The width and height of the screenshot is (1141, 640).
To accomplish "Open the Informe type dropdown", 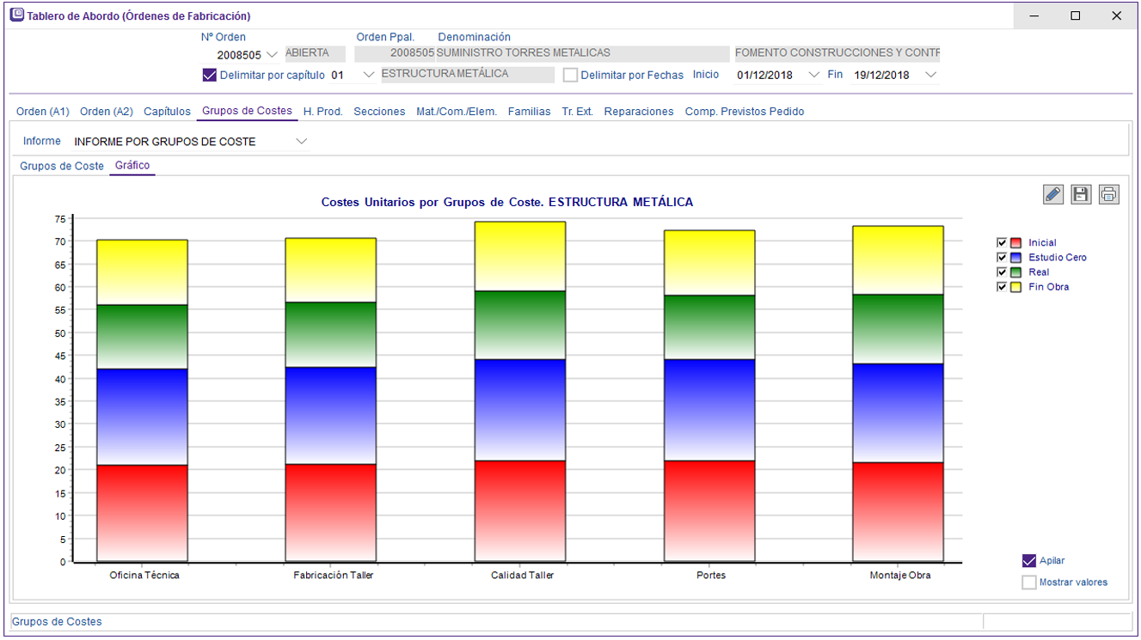I will (301, 141).
